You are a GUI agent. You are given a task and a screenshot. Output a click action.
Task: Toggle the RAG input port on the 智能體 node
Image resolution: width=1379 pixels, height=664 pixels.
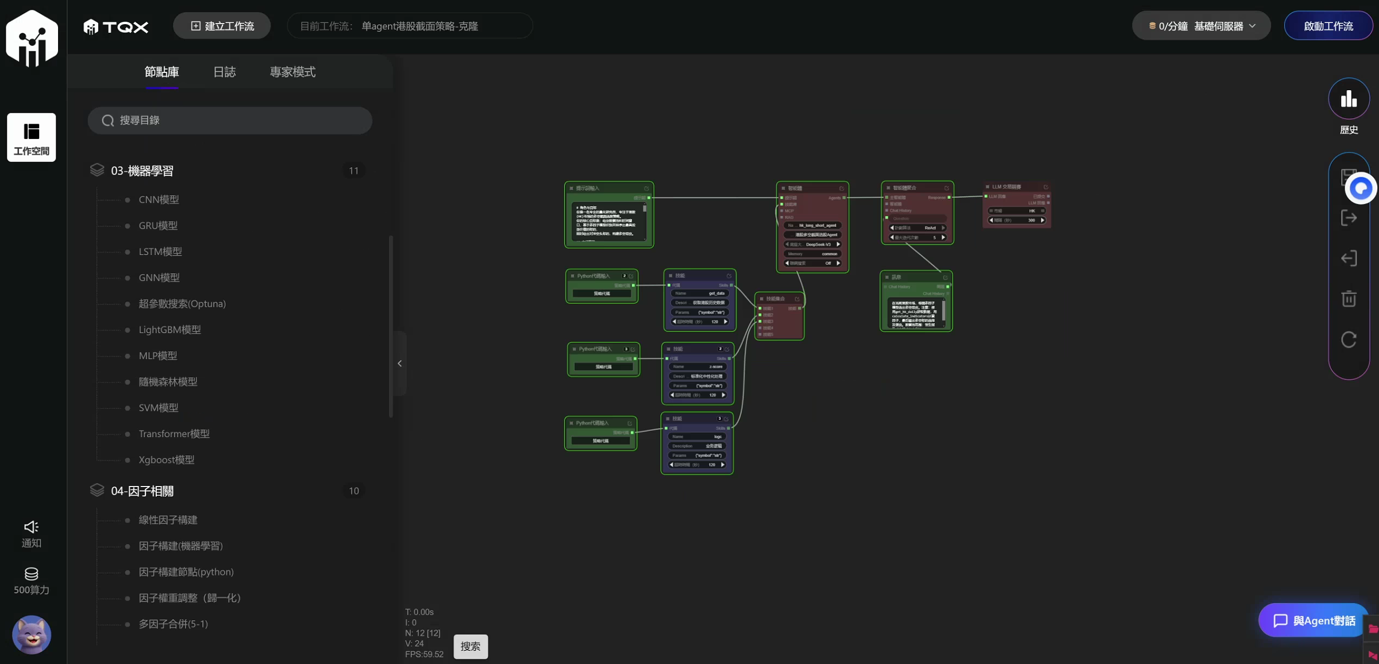pos(781,218)
